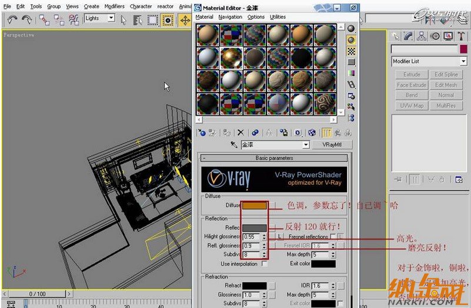Click the Extrude modifier button

click(x=412, y=75)
